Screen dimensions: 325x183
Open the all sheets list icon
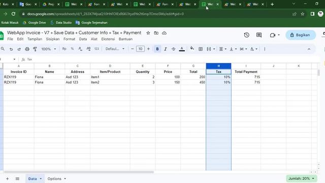[x=17, y=178]
